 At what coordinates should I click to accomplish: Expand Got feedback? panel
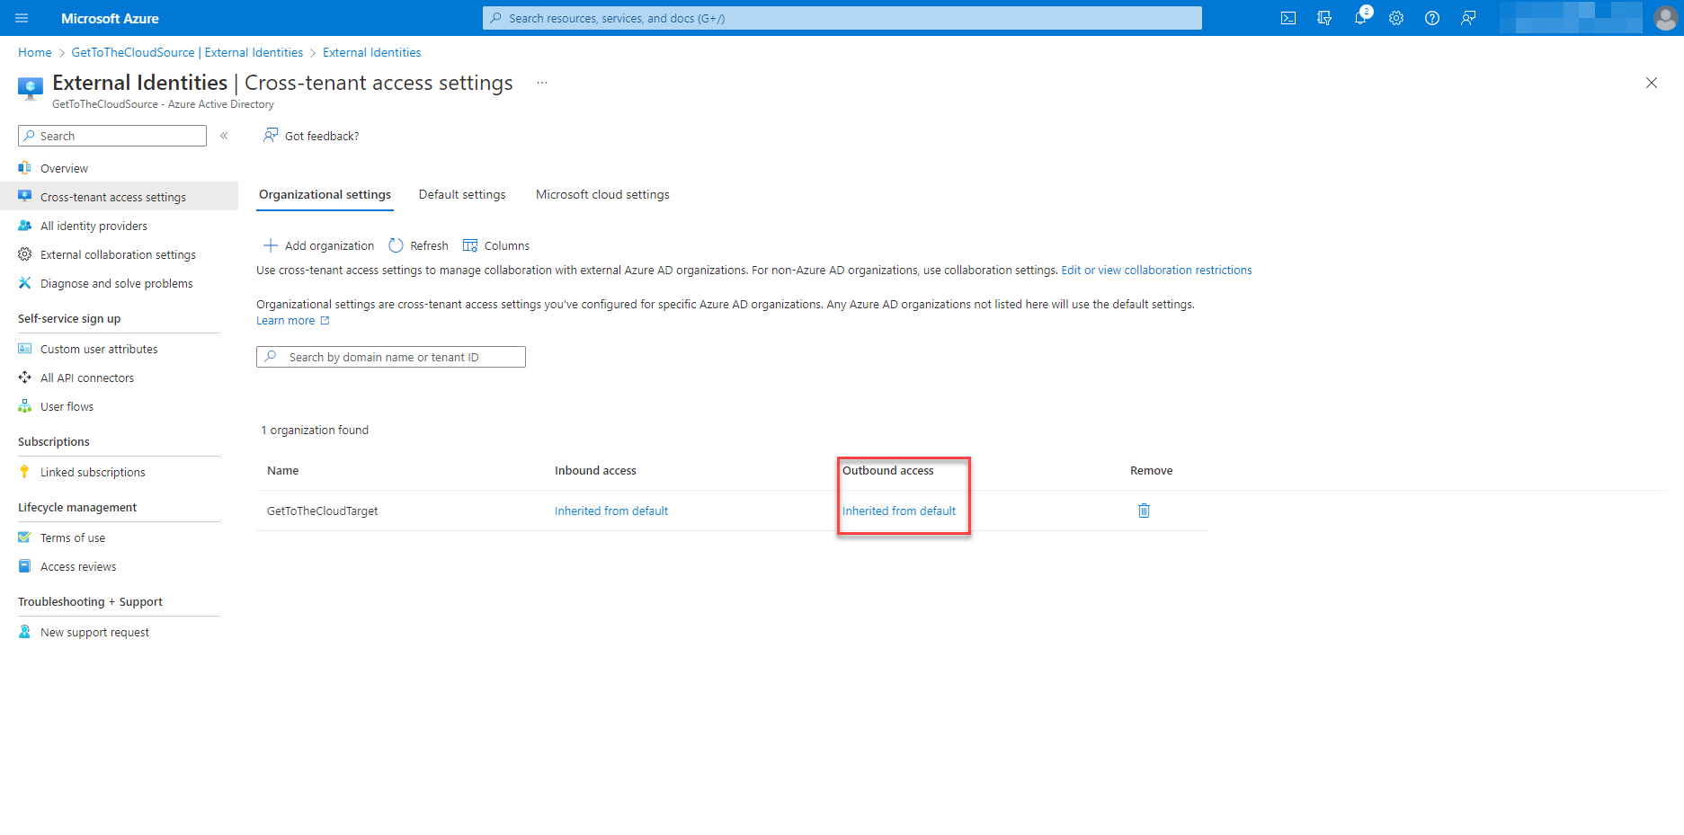coord(310,135)
